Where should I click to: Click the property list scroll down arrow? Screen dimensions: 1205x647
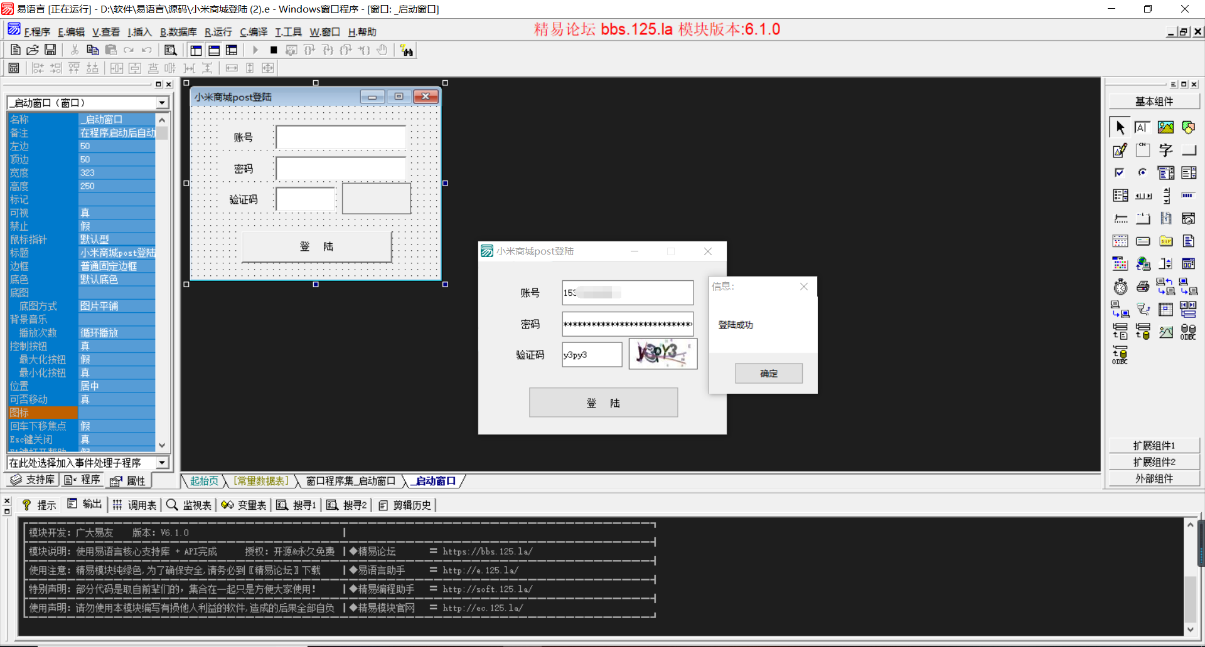coord(162,445)
